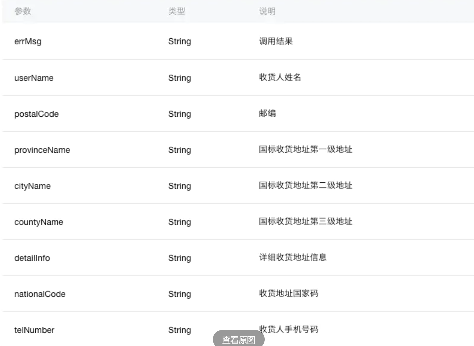474x346 pixels.
Task: Click String type in userName row
Action: click(x=180, y=78)
